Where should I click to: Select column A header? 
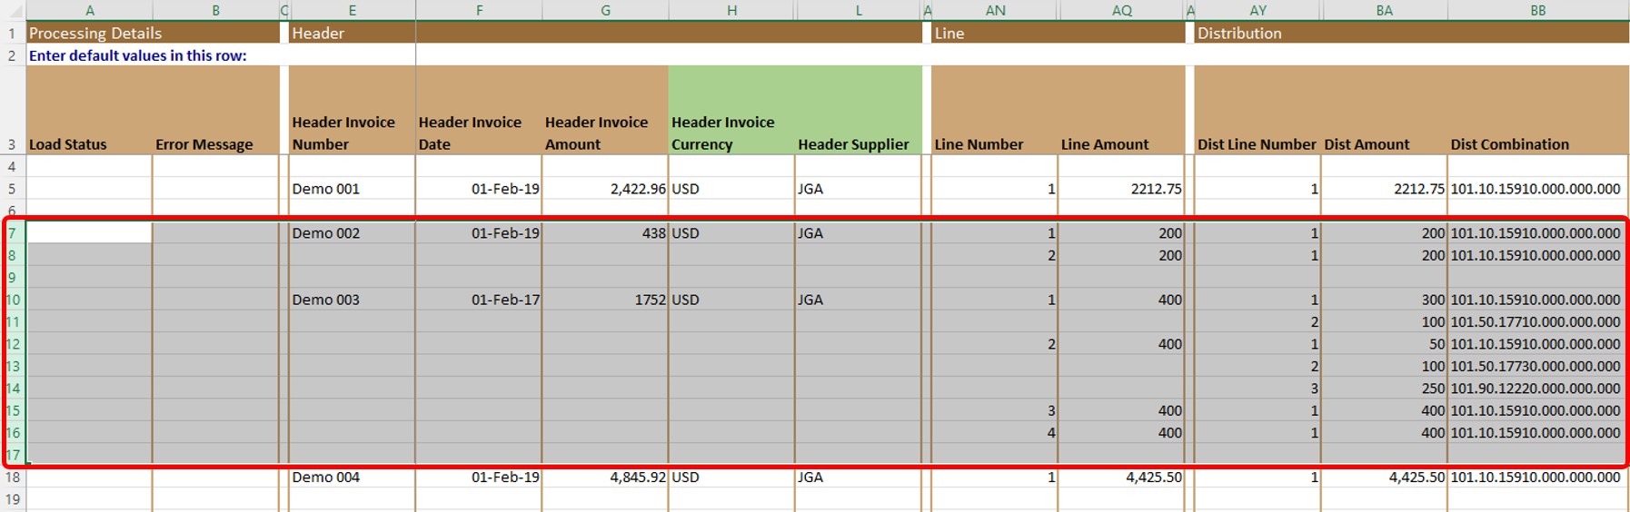(89, 10)
